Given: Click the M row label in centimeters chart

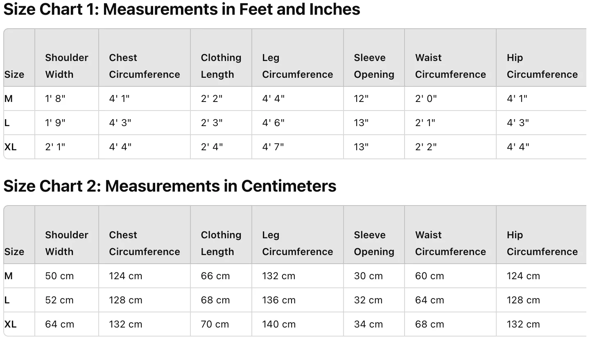Looking at the screenshot, I should pyautogui.click(x=9, y=276).
